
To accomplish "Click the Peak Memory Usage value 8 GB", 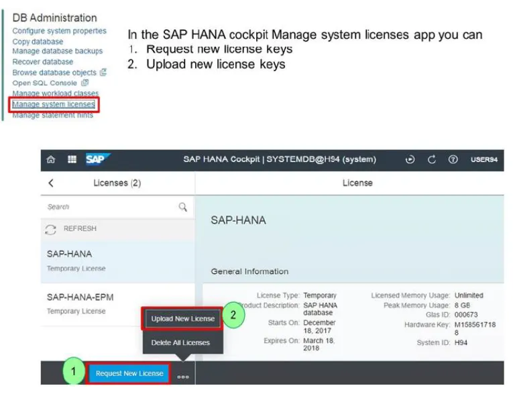I will click(x=462, y=305).
